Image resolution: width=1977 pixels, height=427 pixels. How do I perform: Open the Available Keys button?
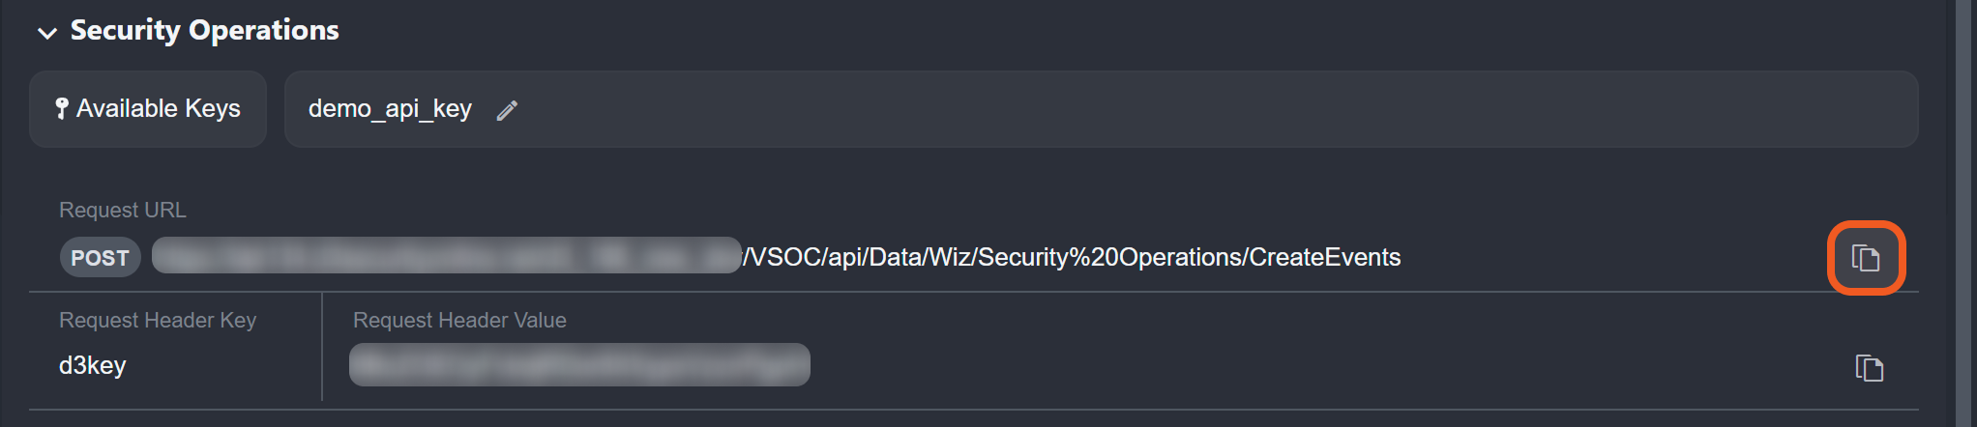coord(148,109)
